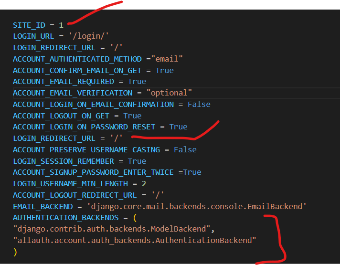Click the closing parenthesis of AUTHENTICATION_BACKENDS tuple
The image size is (340, 265).
point(15,252)
